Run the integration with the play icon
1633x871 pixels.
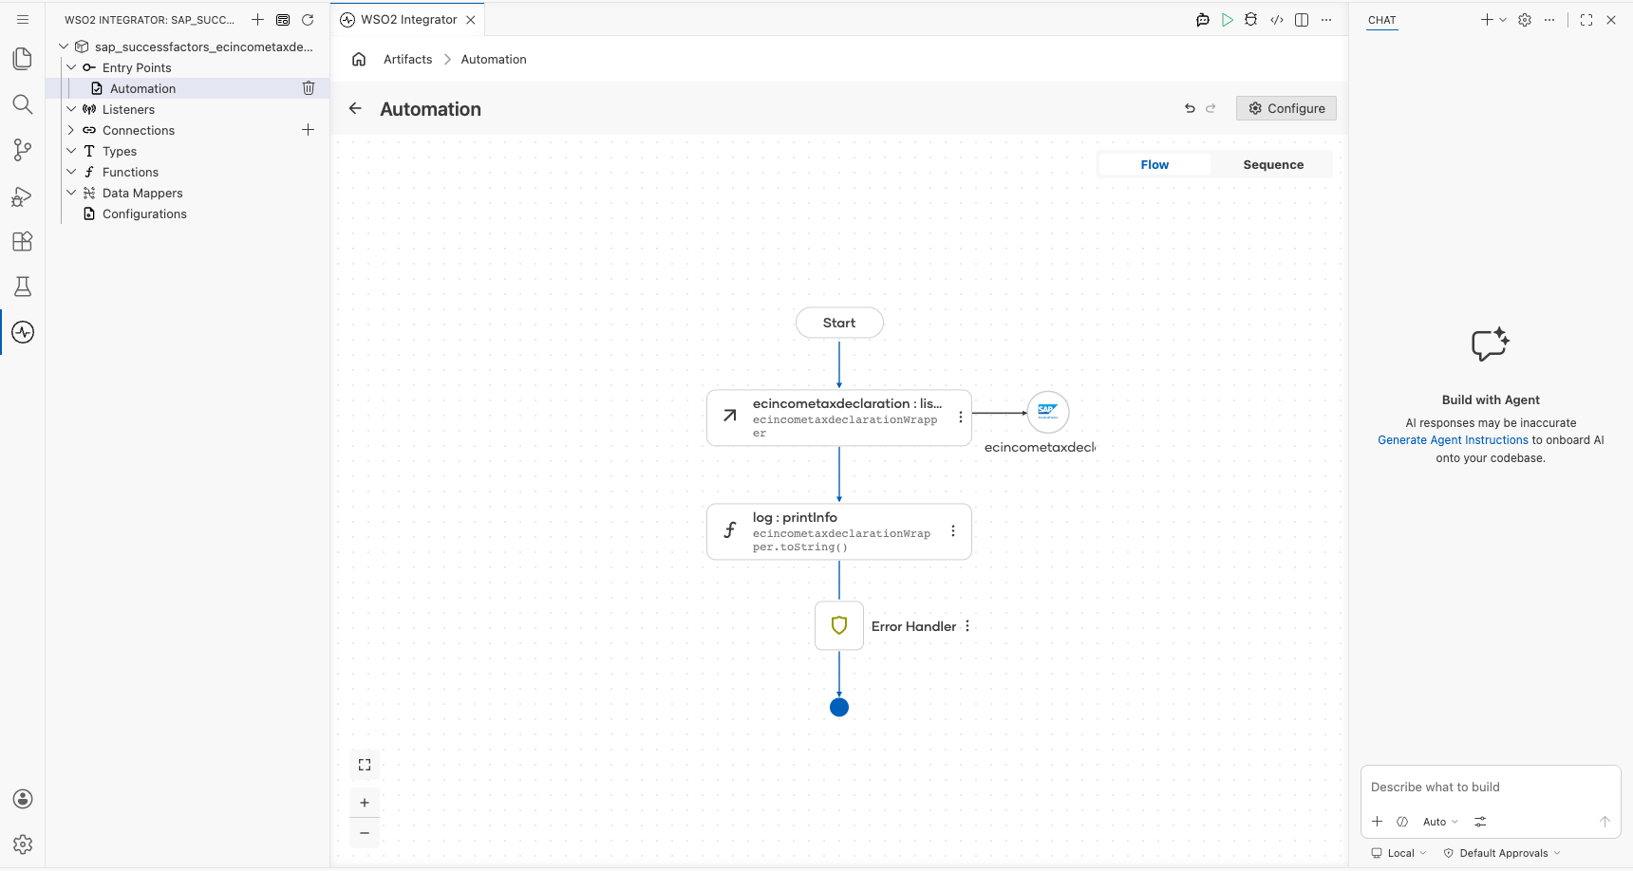coord(1228,20)
